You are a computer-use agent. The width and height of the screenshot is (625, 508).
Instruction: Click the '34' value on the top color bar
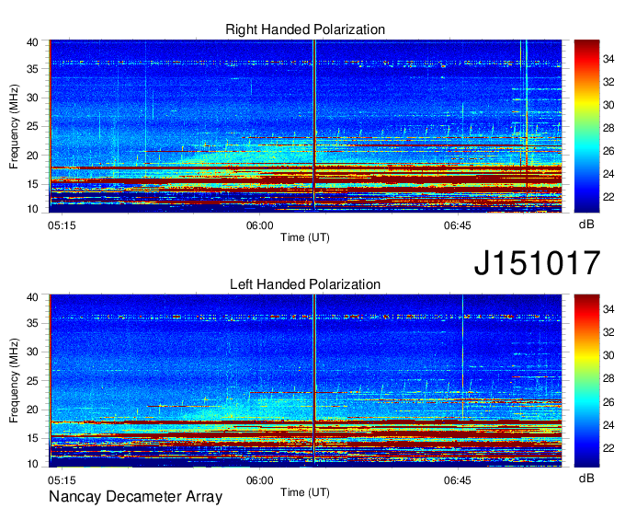tap(608, 59)
